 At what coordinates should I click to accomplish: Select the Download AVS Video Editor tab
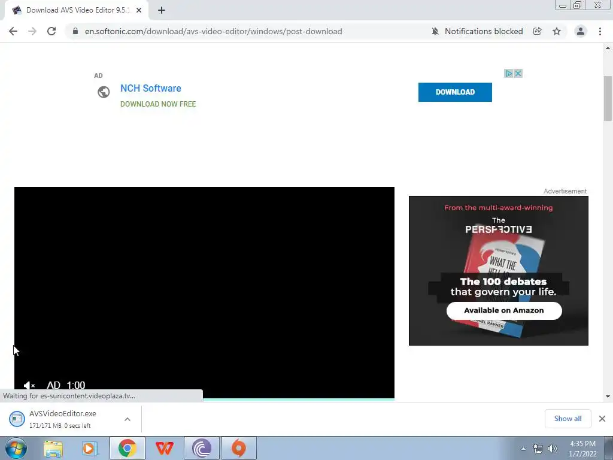click(x=77, y=10)
